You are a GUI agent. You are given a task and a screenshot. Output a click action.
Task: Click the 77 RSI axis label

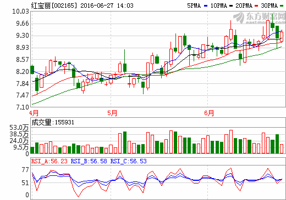coord(25,170)
